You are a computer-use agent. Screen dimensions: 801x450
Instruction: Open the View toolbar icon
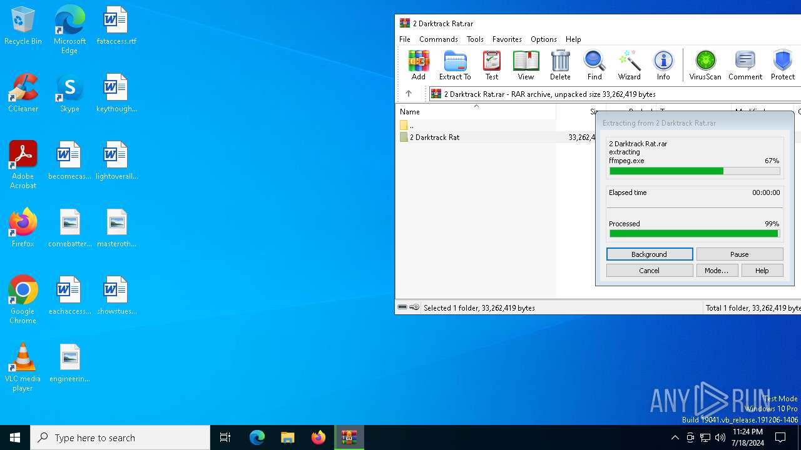[526, 65]
